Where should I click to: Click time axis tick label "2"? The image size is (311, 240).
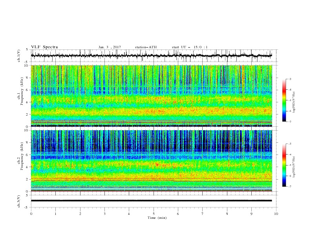click(x=80, y=214)
